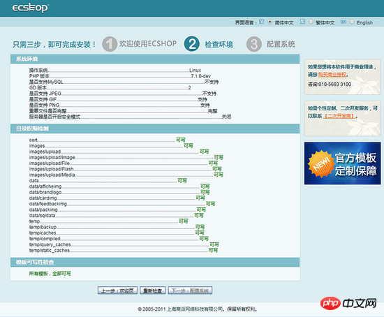This screenshot has width=384, height=317.
Task: Click the php中文网 logo
Action: [348, 303]
